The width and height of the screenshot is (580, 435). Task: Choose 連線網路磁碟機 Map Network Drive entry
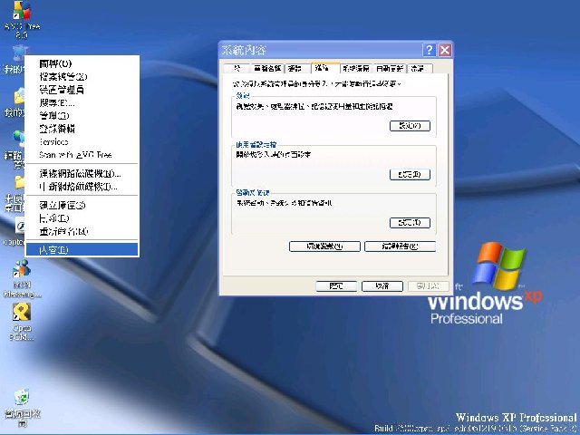pos(82,173)
